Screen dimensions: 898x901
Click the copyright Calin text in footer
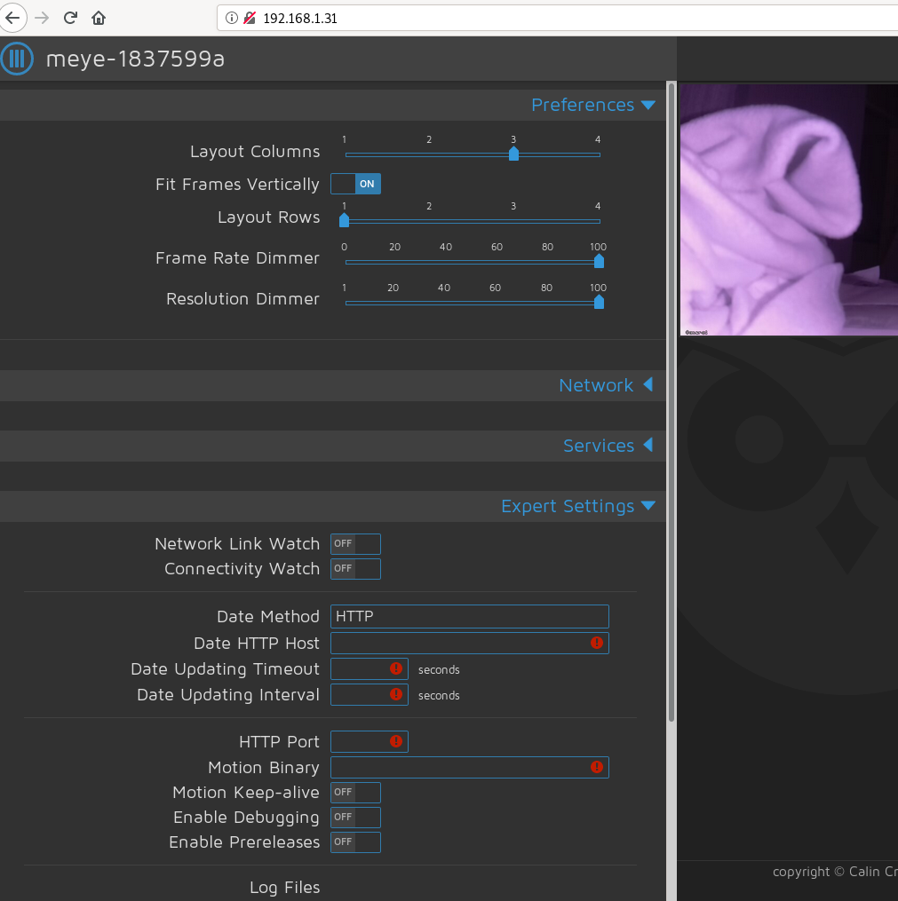pyautogui.click(x=835, y=872)
